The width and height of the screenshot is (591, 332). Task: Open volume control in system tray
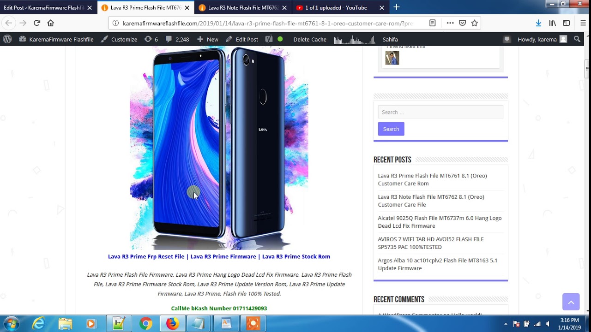[x=548, y=324]
